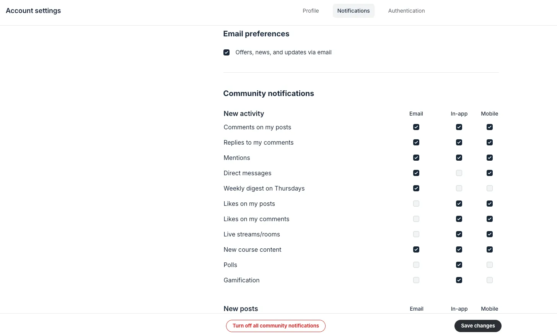Disable in-app notifications for Gamification
Screen dimensions: 557x334
pos(459,280)
